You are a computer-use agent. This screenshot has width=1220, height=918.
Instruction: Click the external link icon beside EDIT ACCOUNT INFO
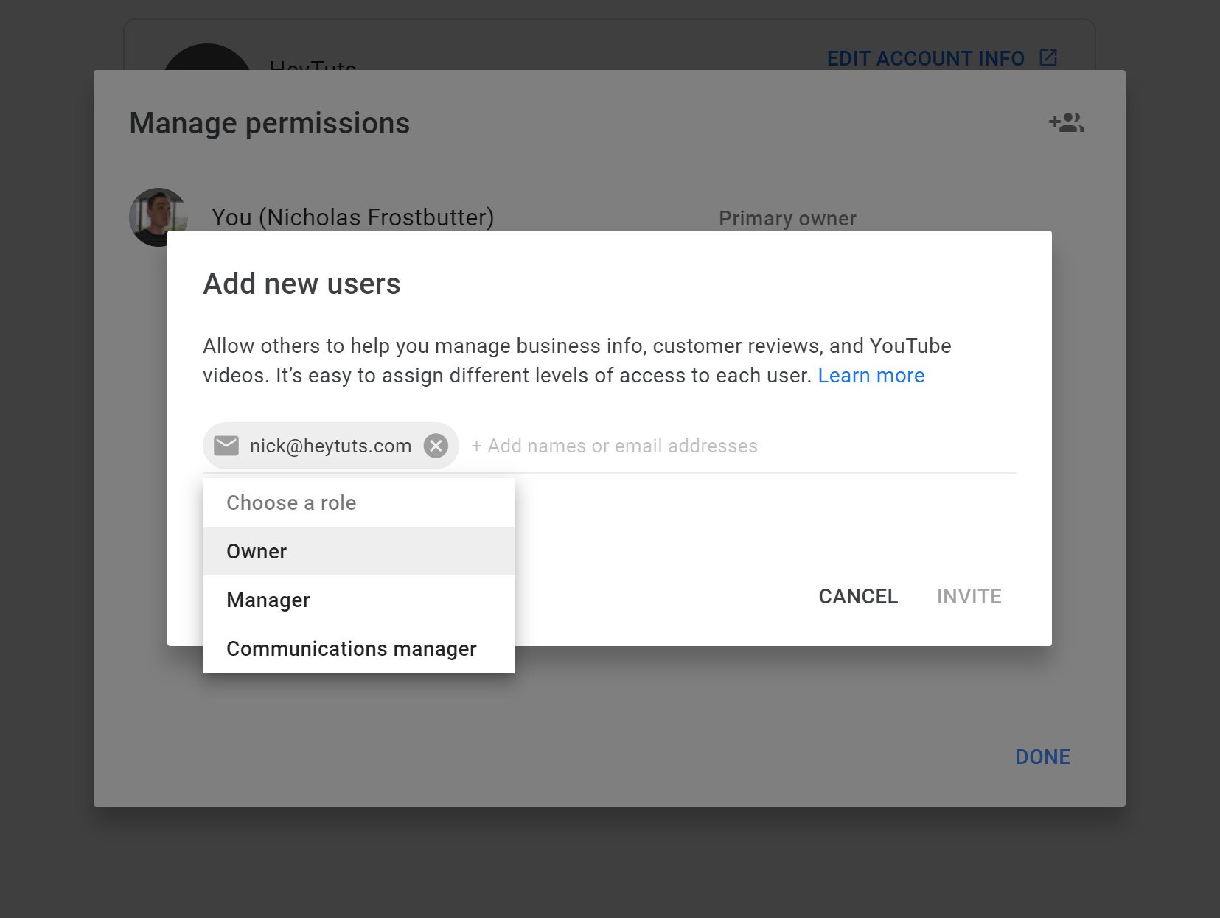[1050, 57]
